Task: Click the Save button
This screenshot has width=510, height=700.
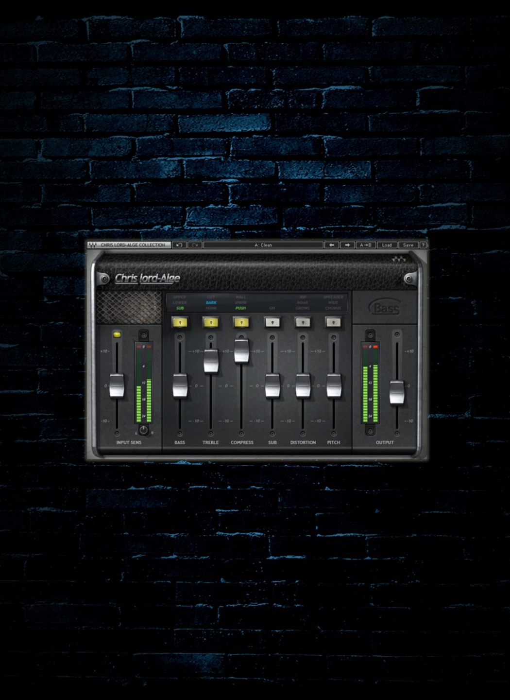Action: point(408,245)
